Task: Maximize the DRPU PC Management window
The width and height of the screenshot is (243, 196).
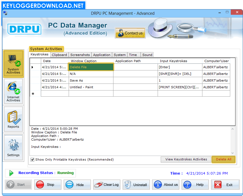Action: (x=227, y=12)
